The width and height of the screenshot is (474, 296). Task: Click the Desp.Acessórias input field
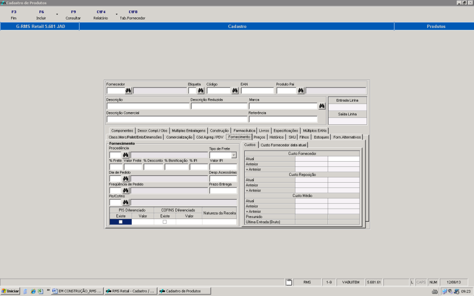223,179
